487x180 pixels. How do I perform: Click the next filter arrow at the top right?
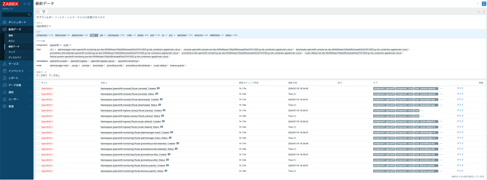483,11
